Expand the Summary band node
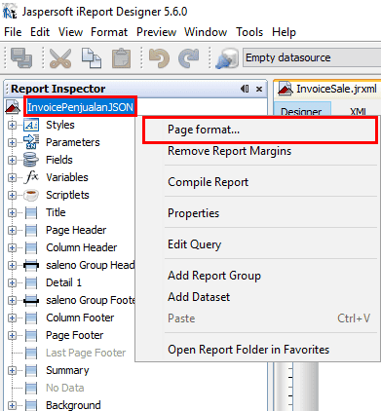Viewport: 381px width, 411px height. tap(12, 370)
